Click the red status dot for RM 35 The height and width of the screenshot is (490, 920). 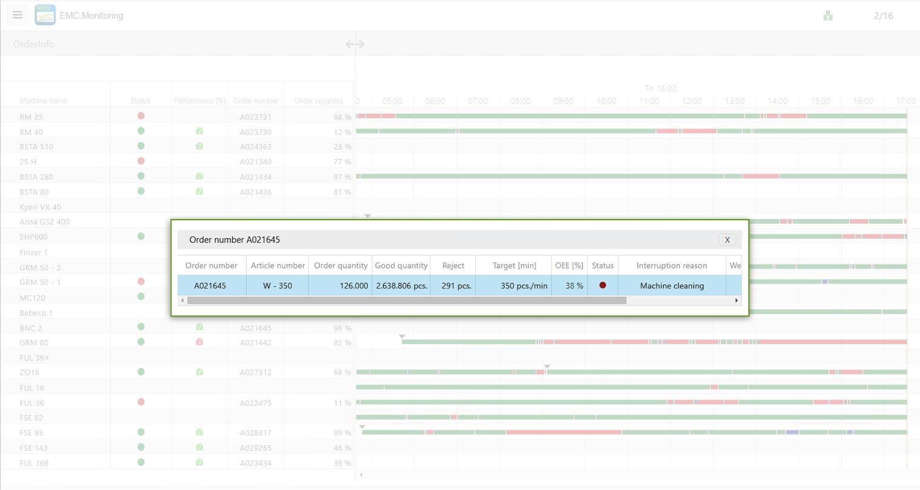tap(141, 116)
